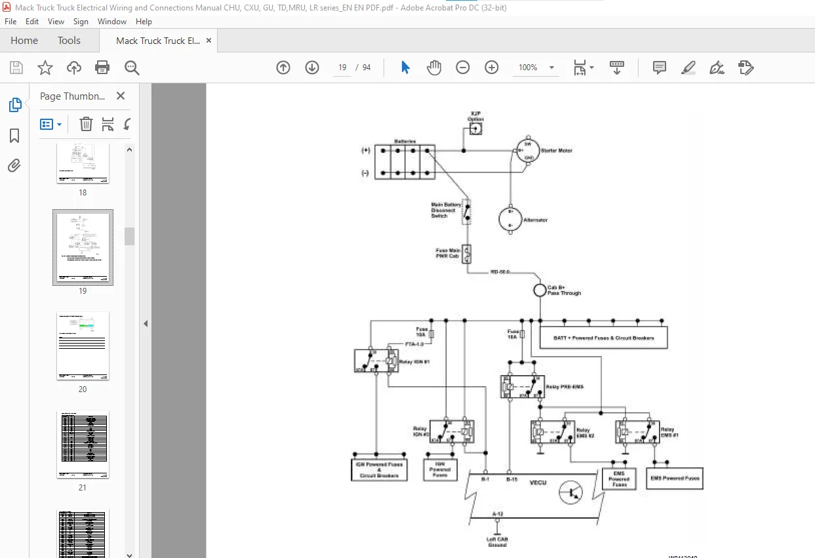Choose the selection arrow tool

pos(405,67)
